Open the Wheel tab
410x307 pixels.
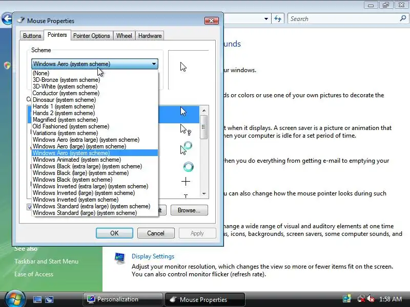(124, 36)
